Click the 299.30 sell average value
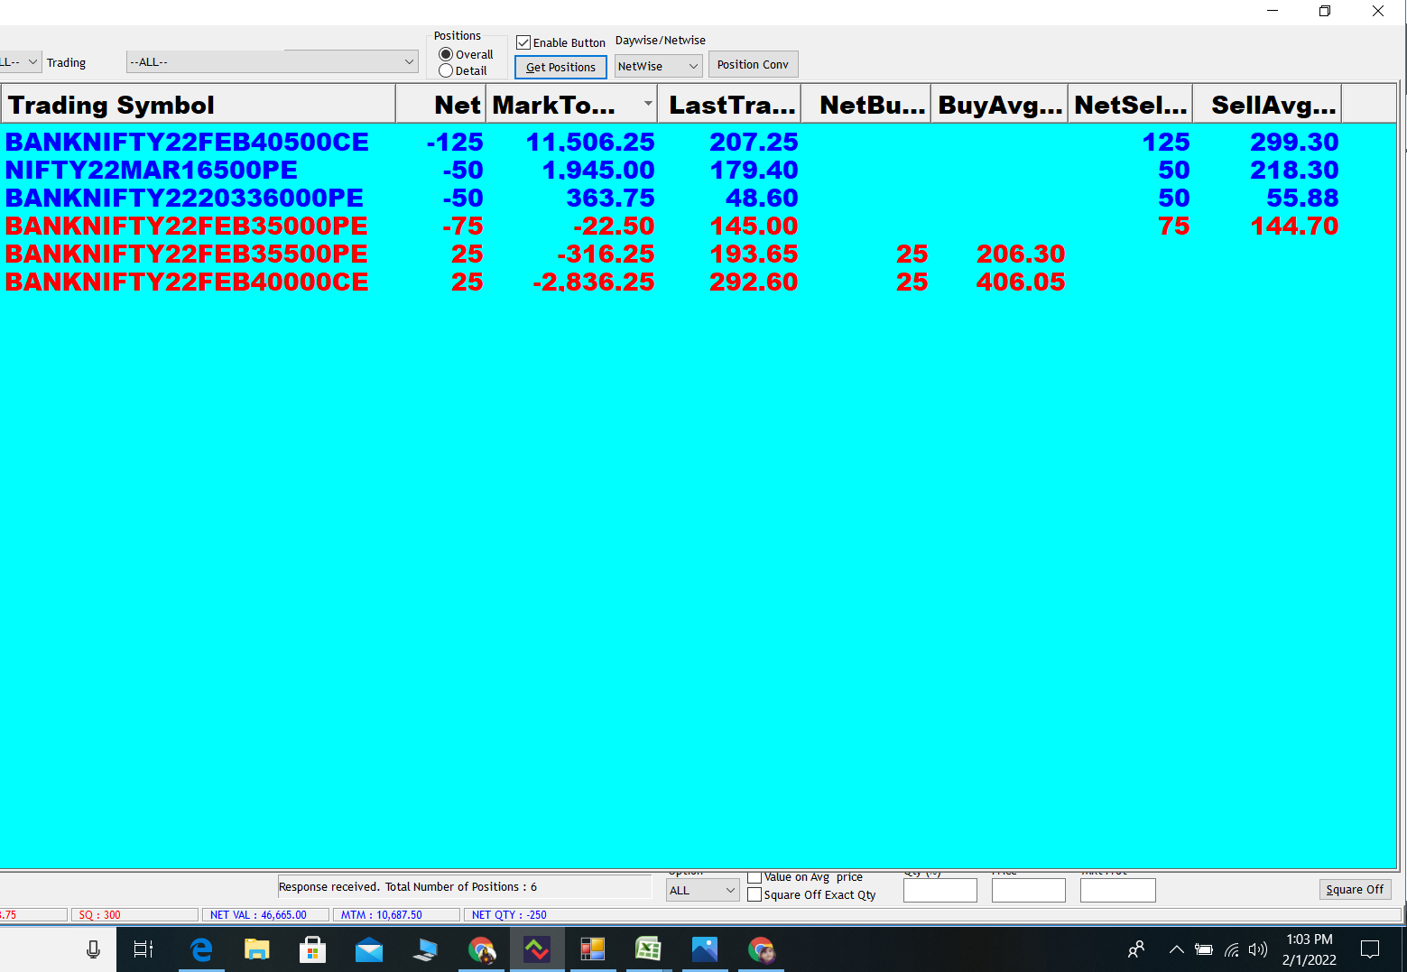Image resolution: width=1407 pixels, height=972 pixels. 1294,142
